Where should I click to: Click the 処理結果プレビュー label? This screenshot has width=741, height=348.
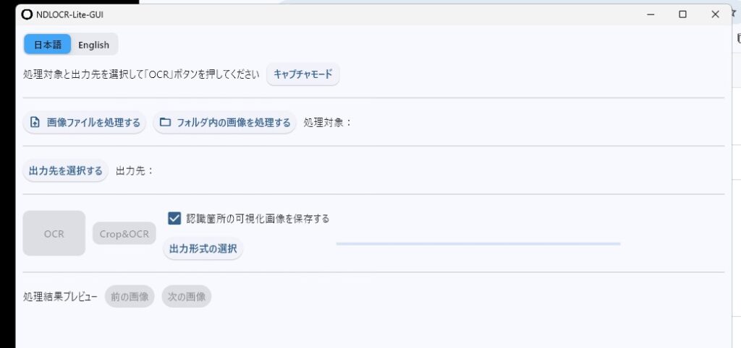60,297
